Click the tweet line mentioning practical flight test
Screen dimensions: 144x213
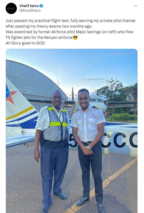coord(70,21)
